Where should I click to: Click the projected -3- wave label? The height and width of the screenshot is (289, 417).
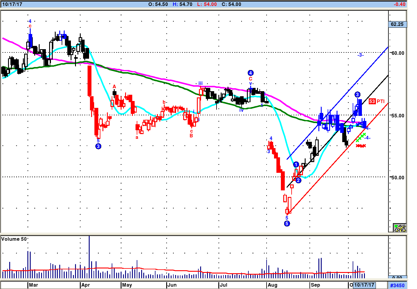coord(360,55)
